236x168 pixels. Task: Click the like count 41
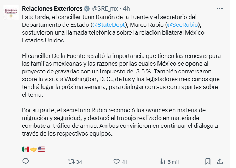point(124,162)
